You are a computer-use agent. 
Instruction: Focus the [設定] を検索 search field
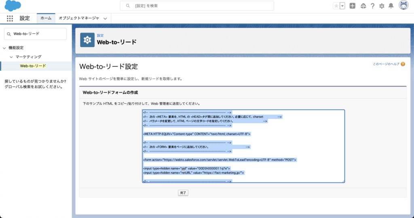(197, 6)
